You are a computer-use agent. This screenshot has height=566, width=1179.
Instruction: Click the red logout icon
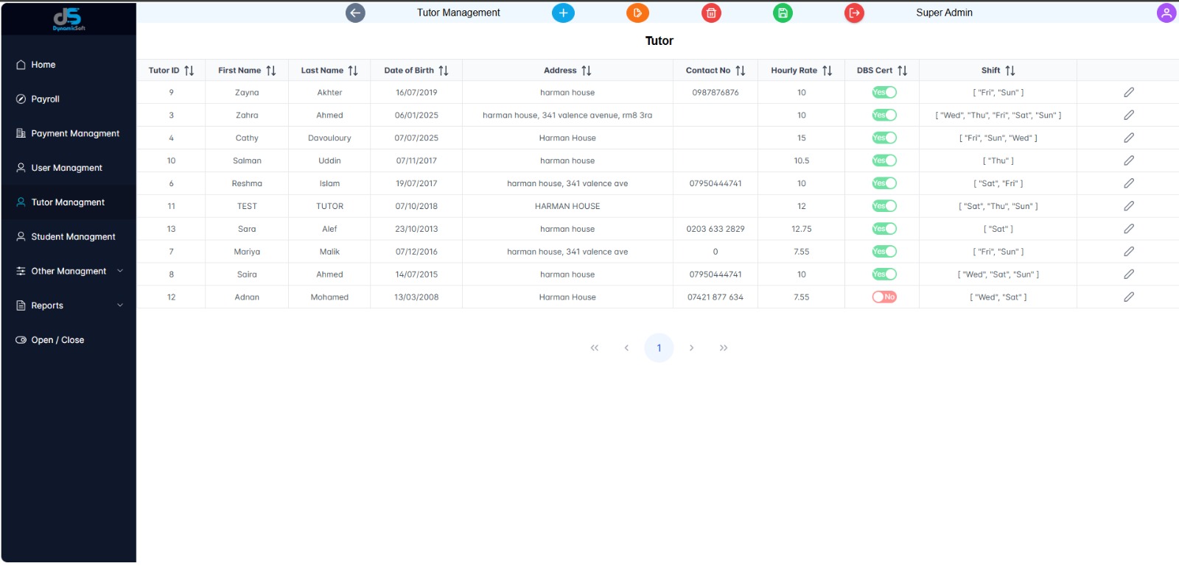(854, 13)
